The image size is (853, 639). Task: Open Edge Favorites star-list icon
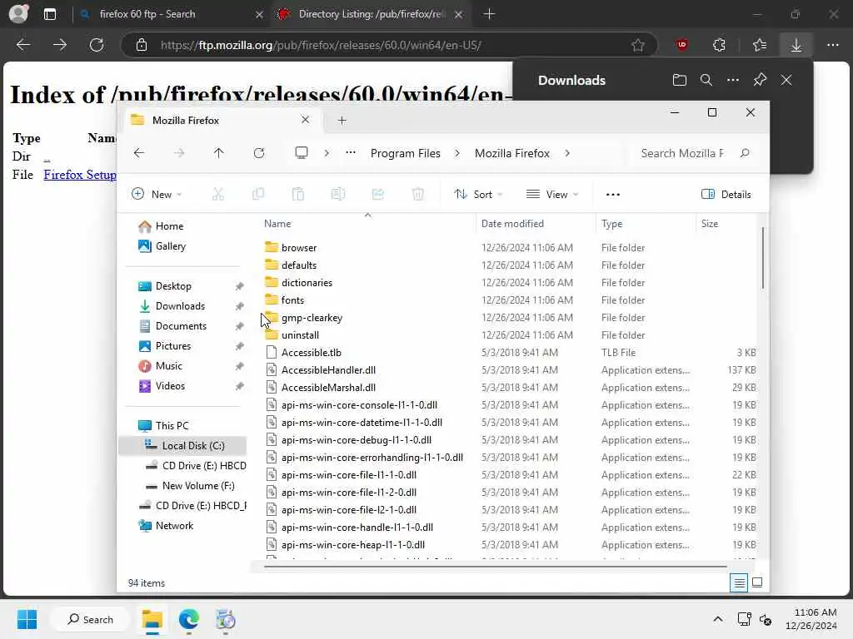[760, 45]
